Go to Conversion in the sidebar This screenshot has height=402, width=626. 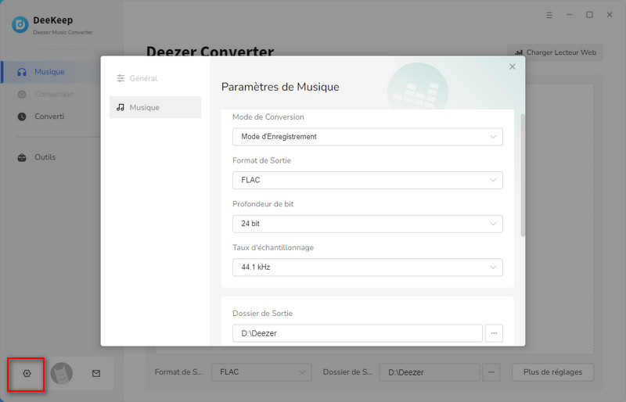(x=50, y=94)
